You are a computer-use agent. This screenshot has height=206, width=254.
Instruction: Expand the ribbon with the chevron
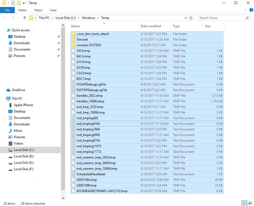(246, 10)
